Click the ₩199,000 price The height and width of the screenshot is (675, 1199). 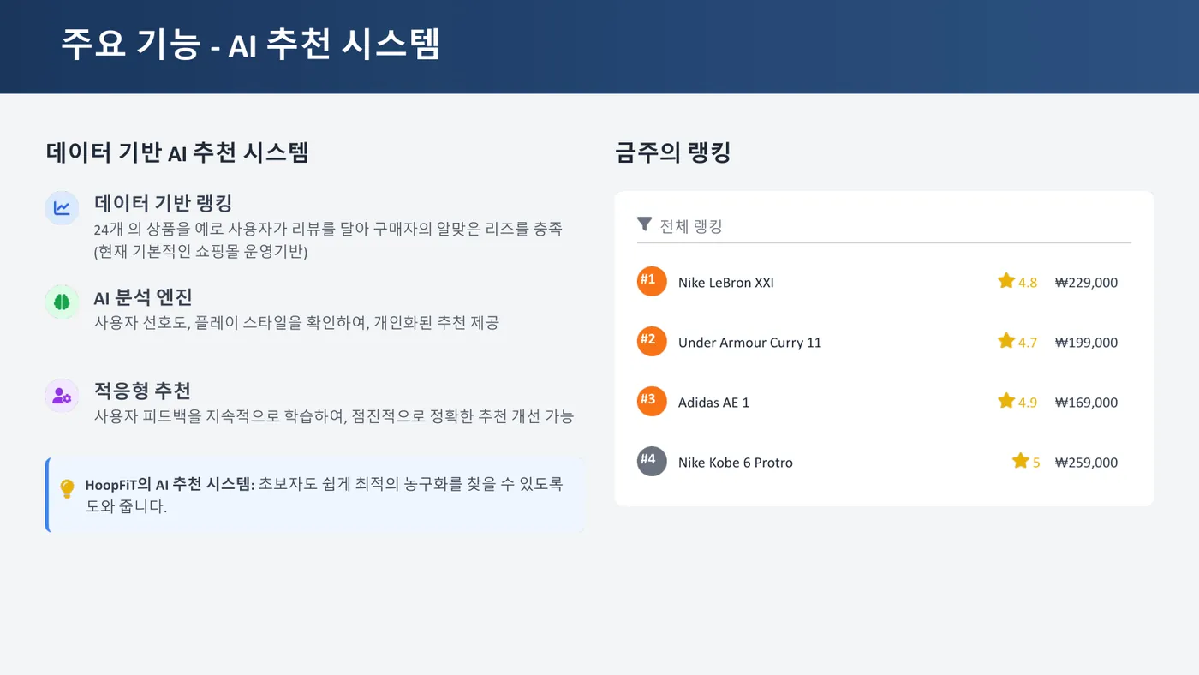pos(1086,343)
